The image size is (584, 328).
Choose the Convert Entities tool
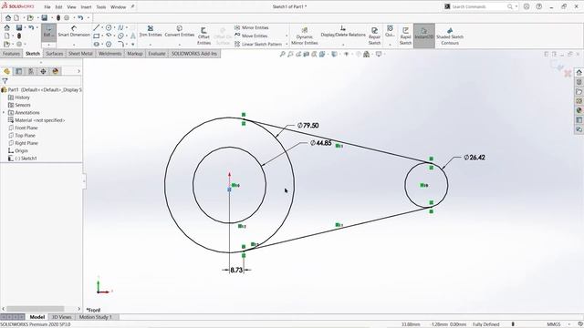coord(180,31)
